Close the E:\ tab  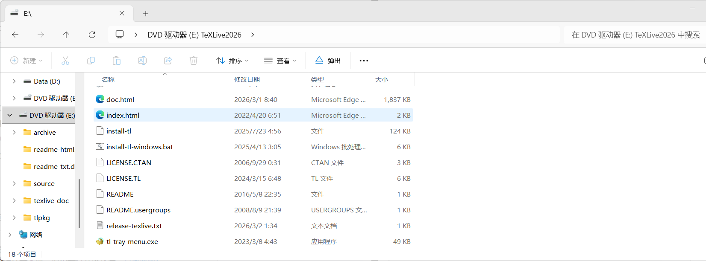(122, 13)
